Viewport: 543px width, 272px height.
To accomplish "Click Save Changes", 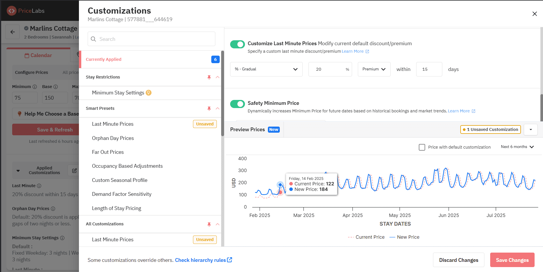I will [512, 260].
